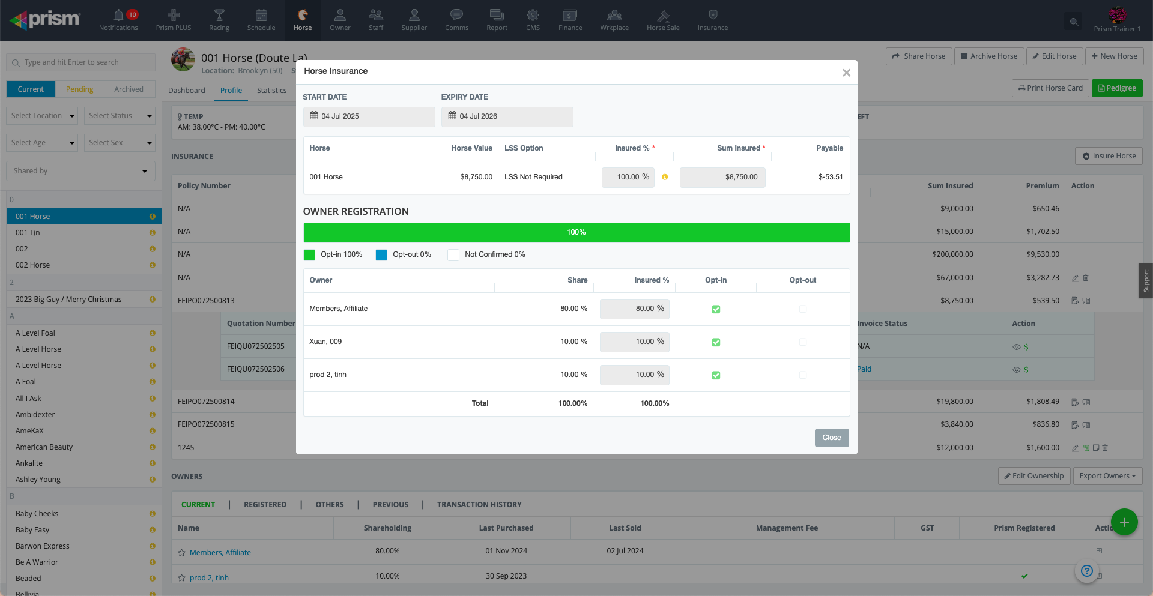Toggle Opt-in checkbox for Xuan, 009
1153x596 pixels.
pyautogui.click(x=716, y=342)
